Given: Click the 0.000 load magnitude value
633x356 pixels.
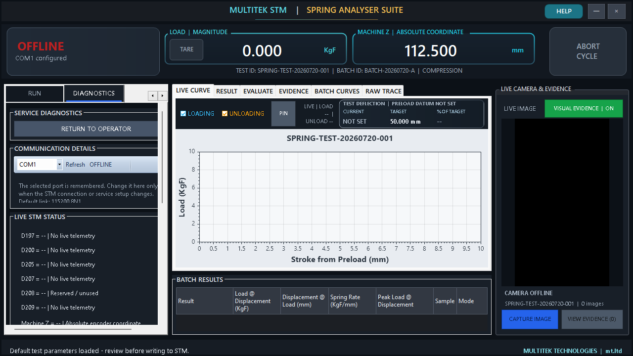Looking at the screenshot, I should coord(262,50).
